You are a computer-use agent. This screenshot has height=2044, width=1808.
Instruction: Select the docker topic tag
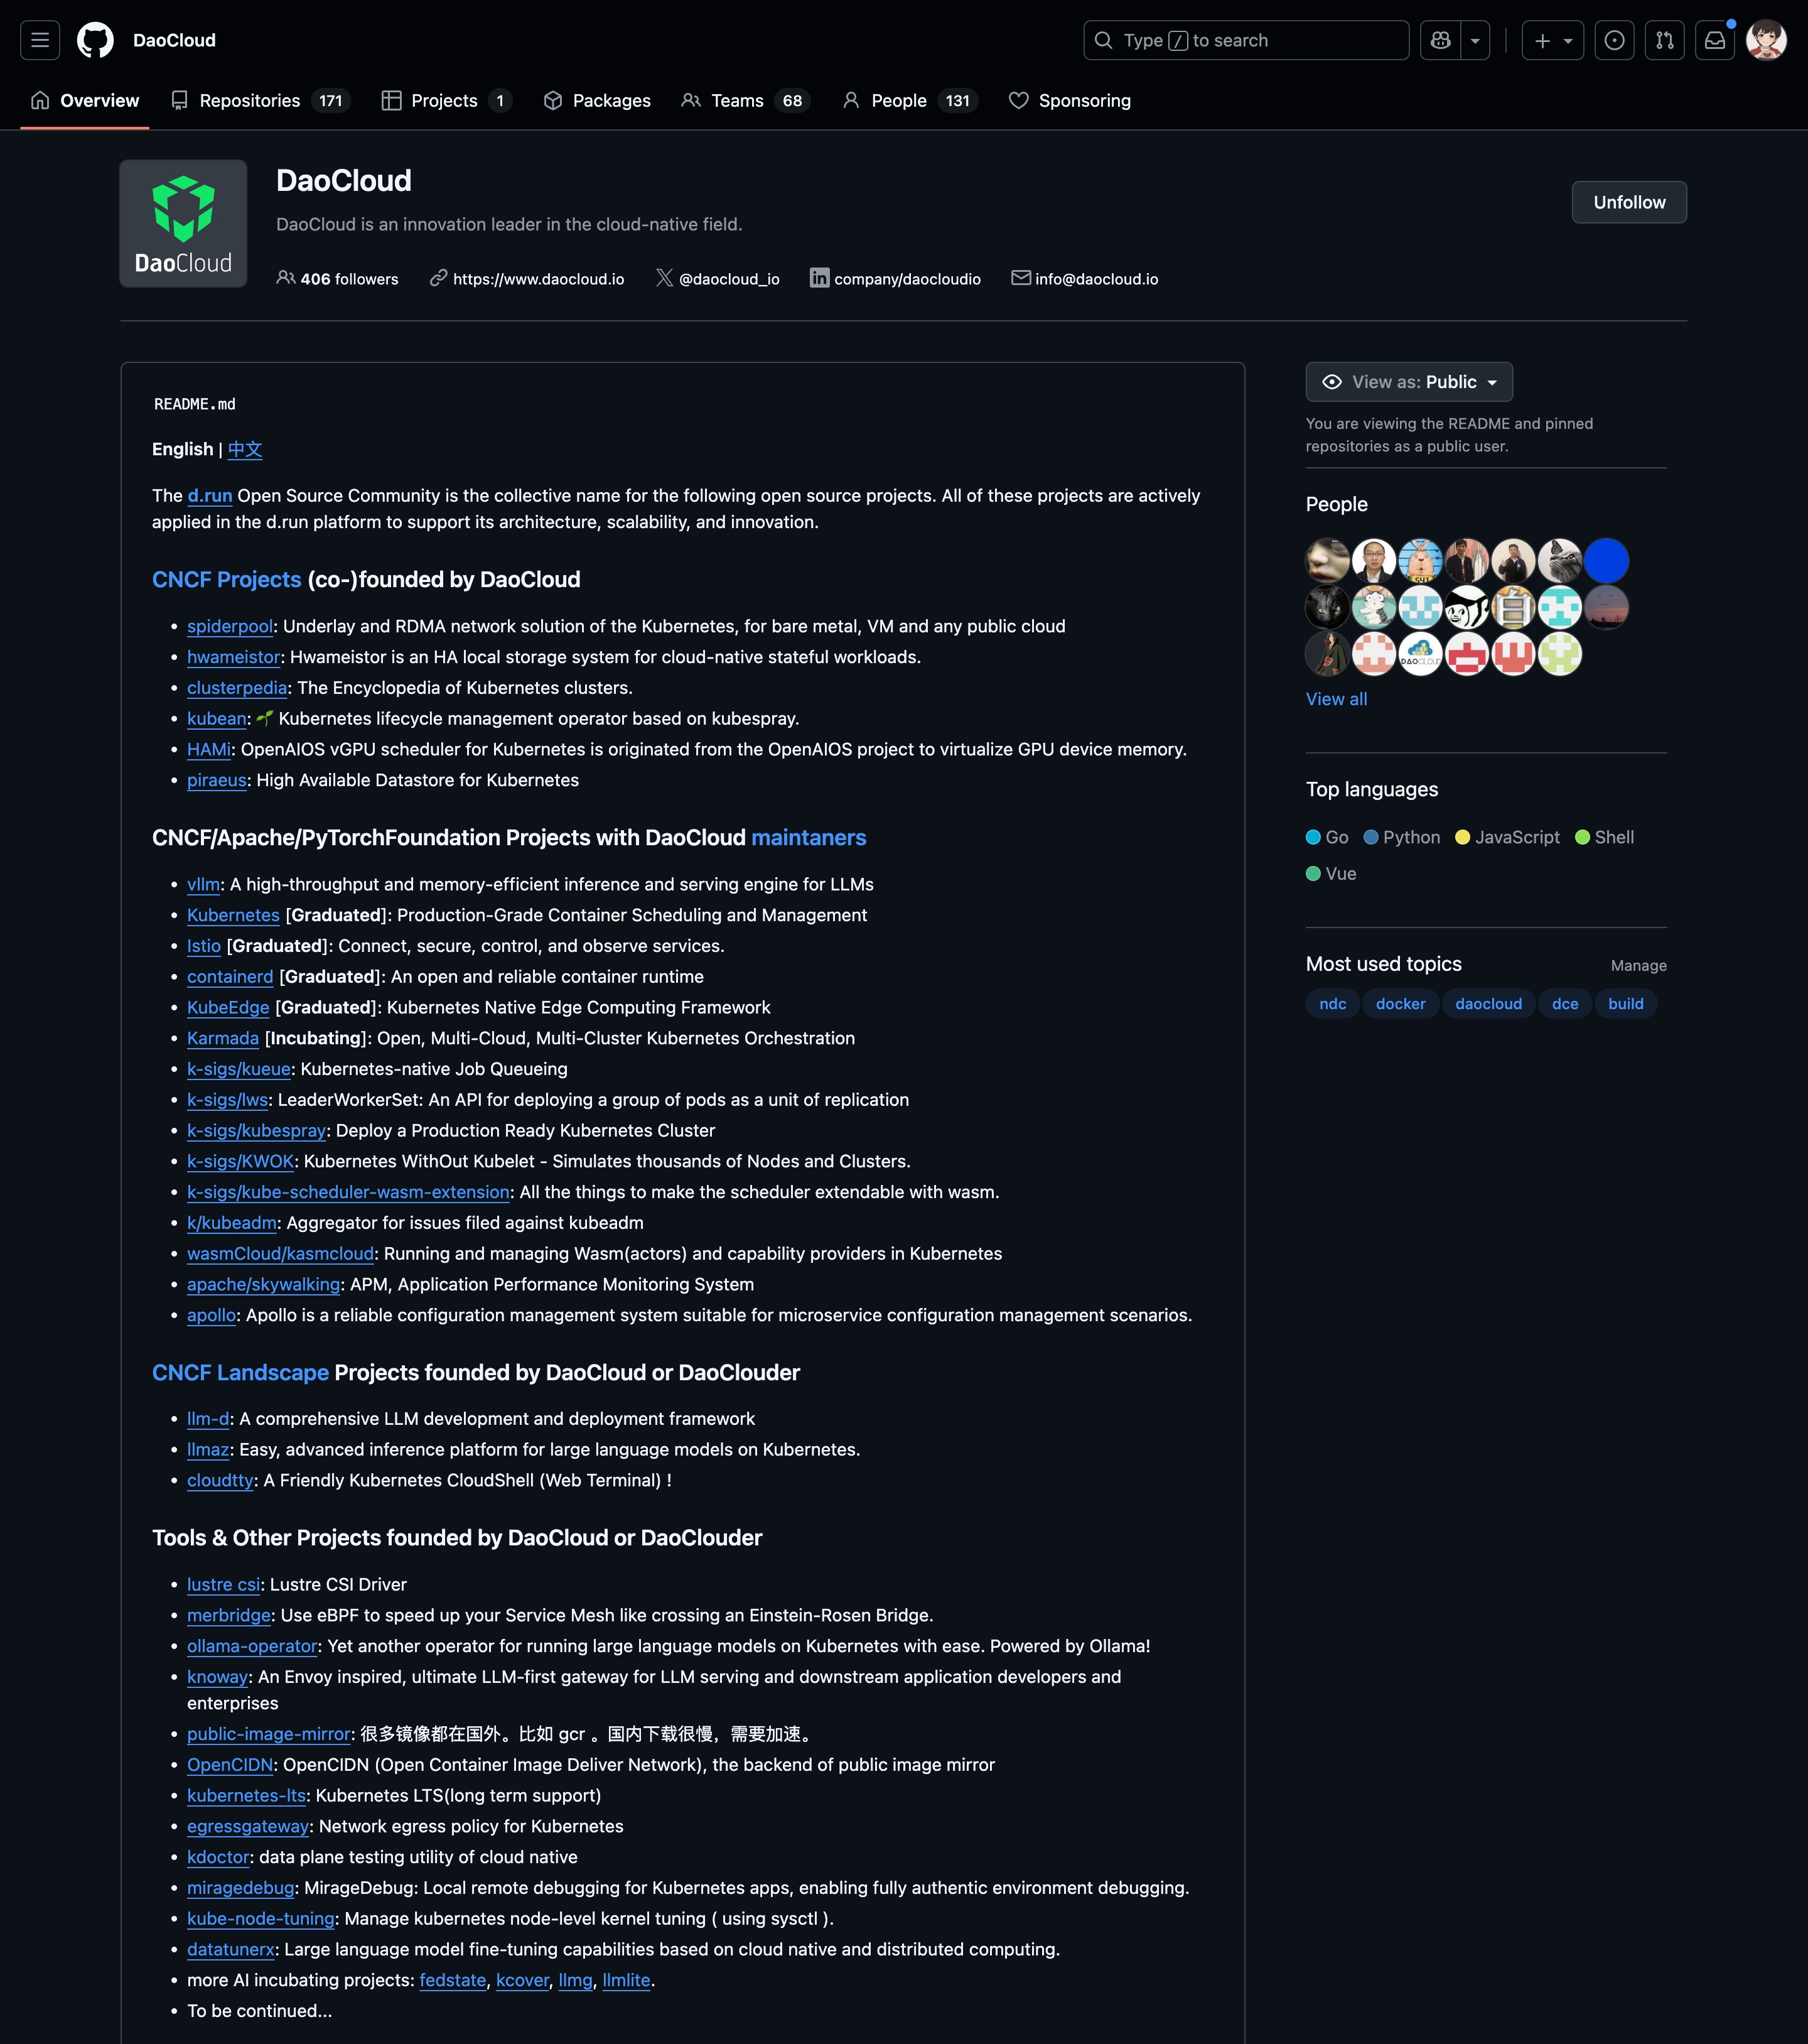[1400, 1003]
